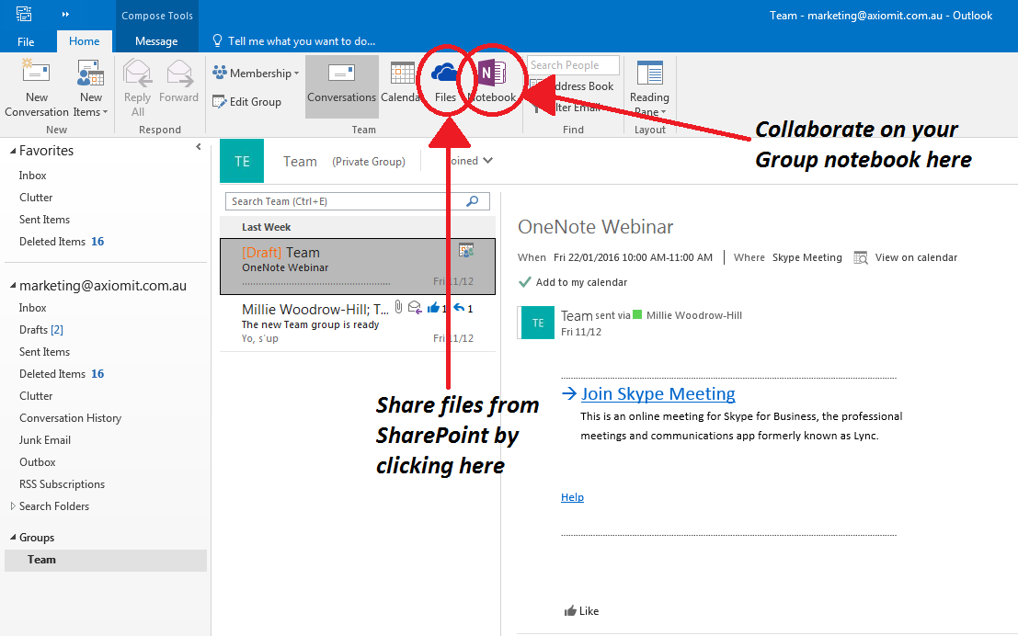Open the Millie Woodrow-Hill conversation message
This screenshot has width=1018, height=636.
click(x=358, y=324)
